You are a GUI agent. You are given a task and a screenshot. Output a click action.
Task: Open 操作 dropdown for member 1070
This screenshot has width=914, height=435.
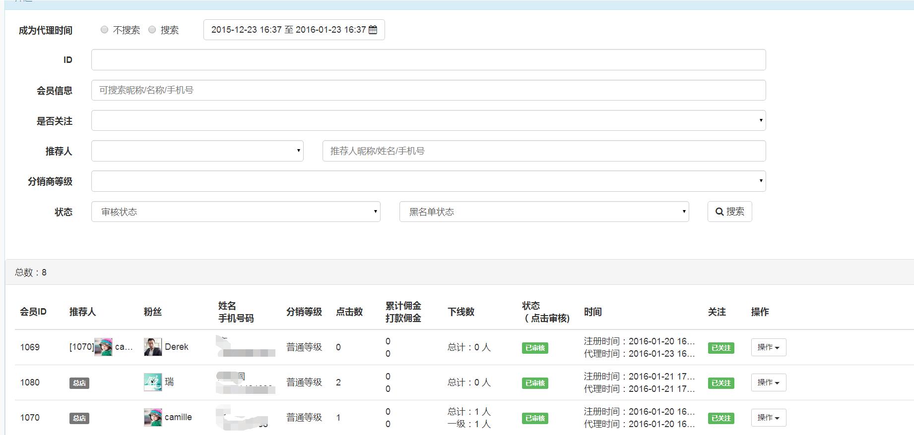pos(768,418)
